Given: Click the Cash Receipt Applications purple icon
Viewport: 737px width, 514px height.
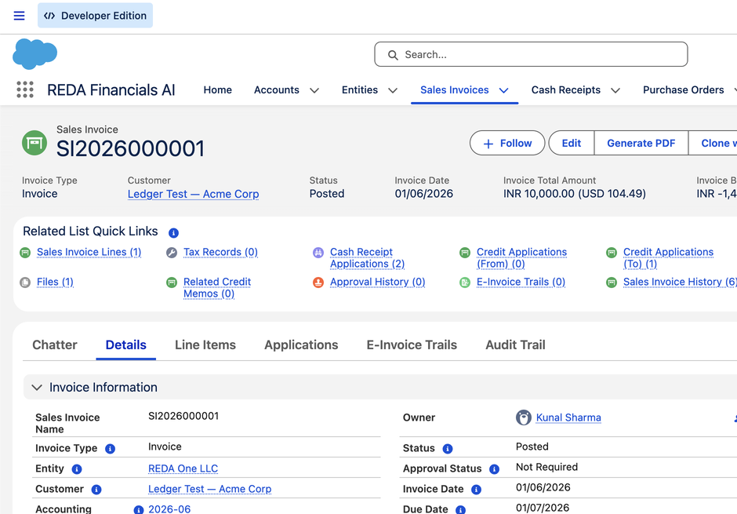Looking at the screenshot, I should (318, 253).
